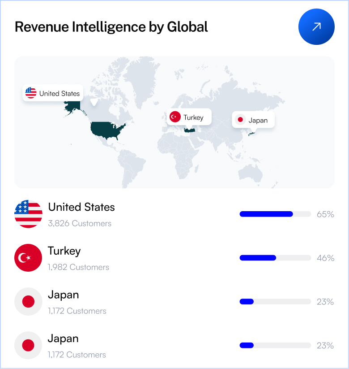Click the '46%' value
Image resolution: width=349 pixels, height=369 pixels.
(x=326, y=258)
